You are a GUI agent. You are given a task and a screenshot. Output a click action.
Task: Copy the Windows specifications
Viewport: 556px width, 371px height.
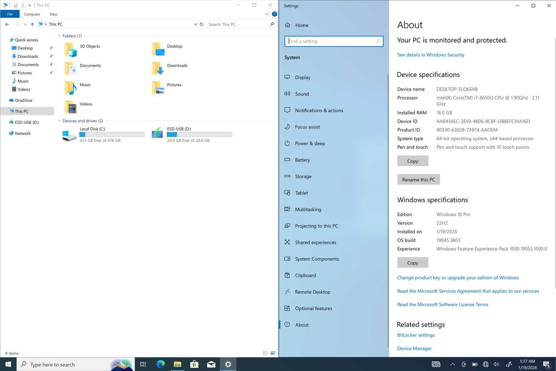coord(413,263)
